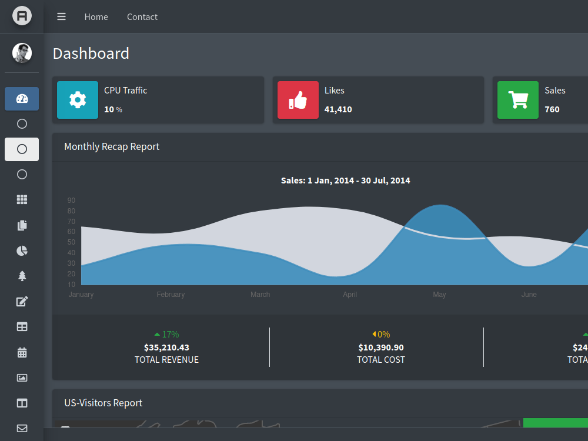The image size is (588, 441).
Task: Click the Likes count 41,410
Action: [x=338, y=109]
